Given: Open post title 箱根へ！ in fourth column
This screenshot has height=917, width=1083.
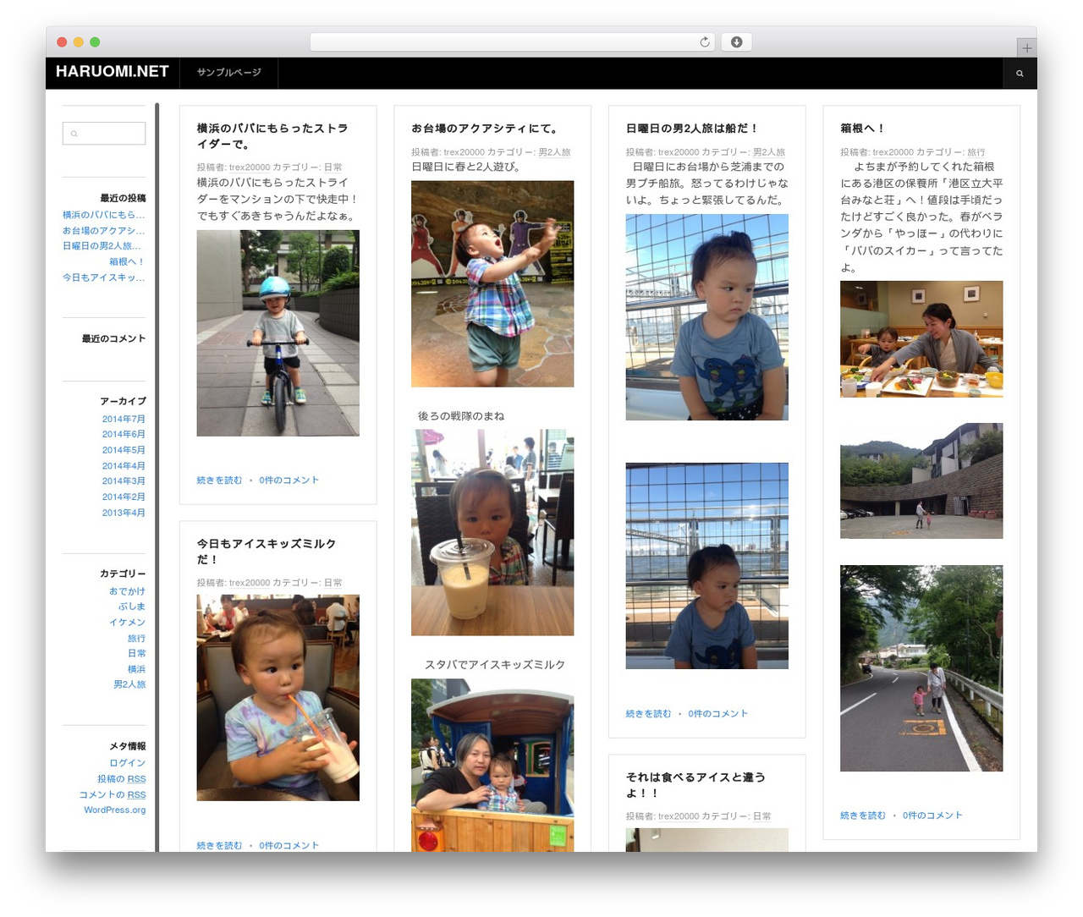Looking at the screenshot, I should coord(863,129).
